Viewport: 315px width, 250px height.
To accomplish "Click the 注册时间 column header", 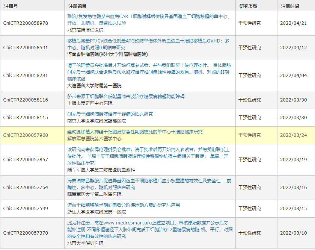I will point(290,6).
